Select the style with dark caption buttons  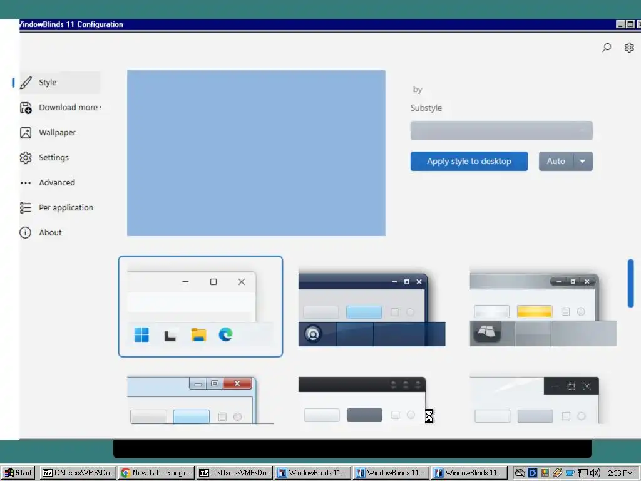click(535, 400)
